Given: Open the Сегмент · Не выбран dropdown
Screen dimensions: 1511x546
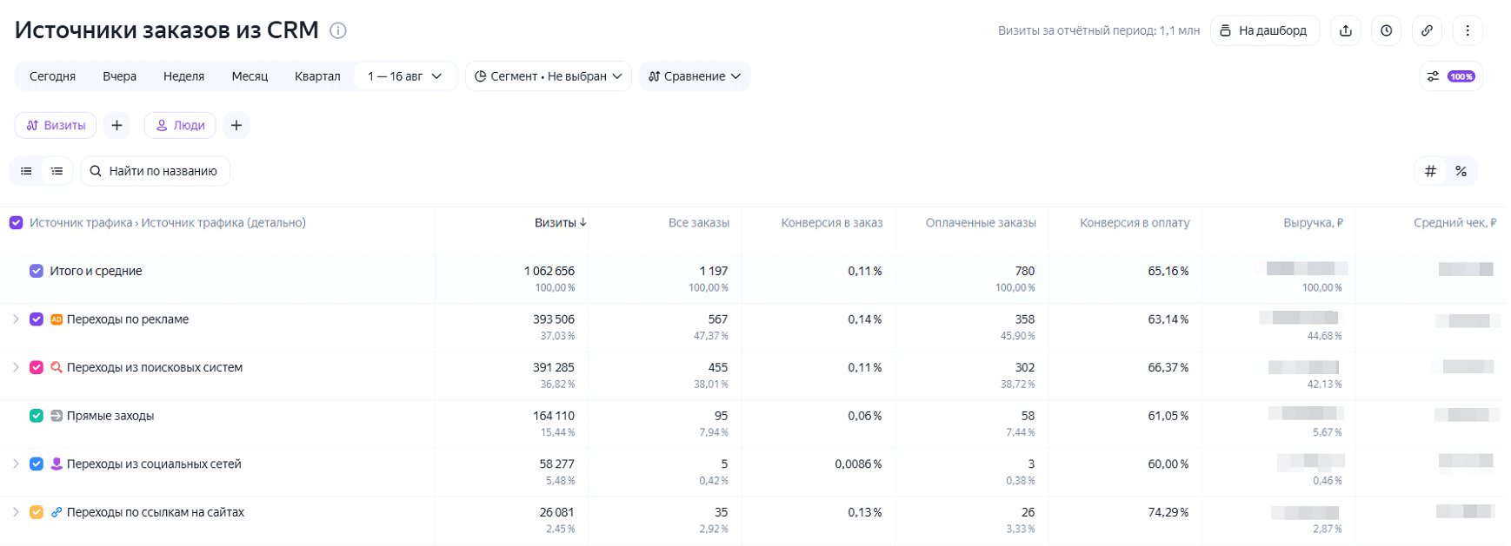Looking at the screenshot, I should click(x=549, y=76).
